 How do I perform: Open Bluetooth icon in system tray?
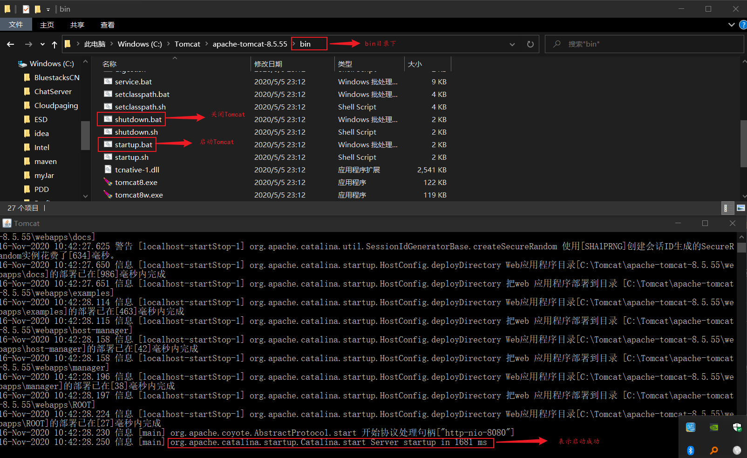click(691, 450)
